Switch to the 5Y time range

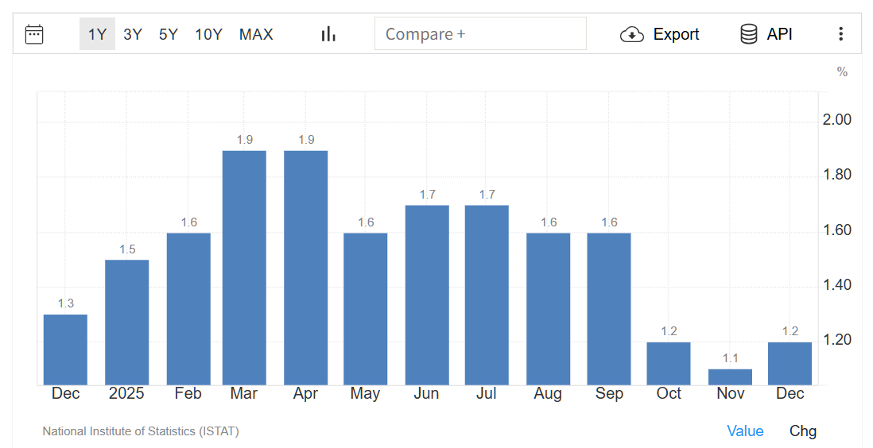point(169,34)
